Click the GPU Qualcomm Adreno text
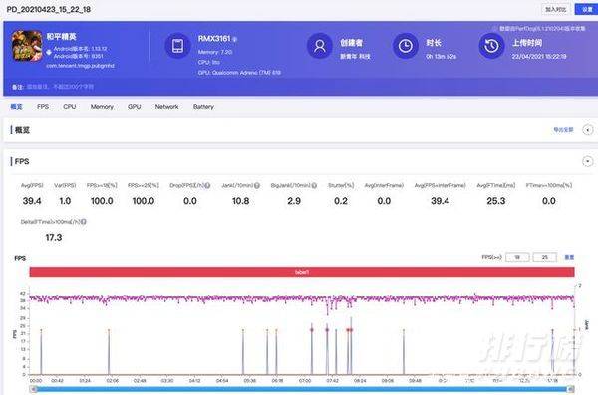The width and height of the screenshot is (598, 395). 239,73
